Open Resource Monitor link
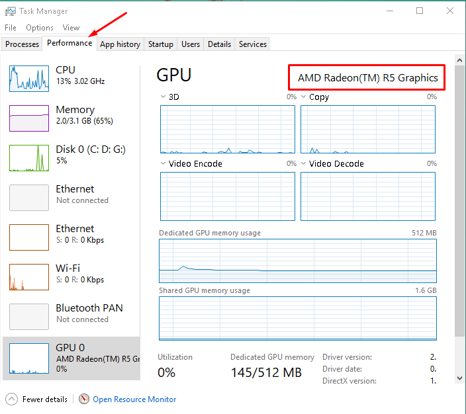Image resolution: width=466 pixels, height=414 pixels. (x=134, y=399)
